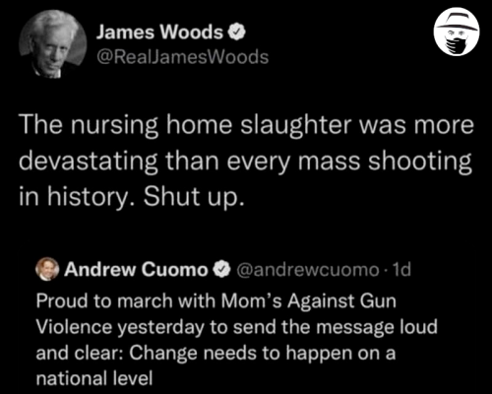Screen dimensions: 492x394
Task: Open Andrew Cuomo's small avatar
Action: (47, 269)
